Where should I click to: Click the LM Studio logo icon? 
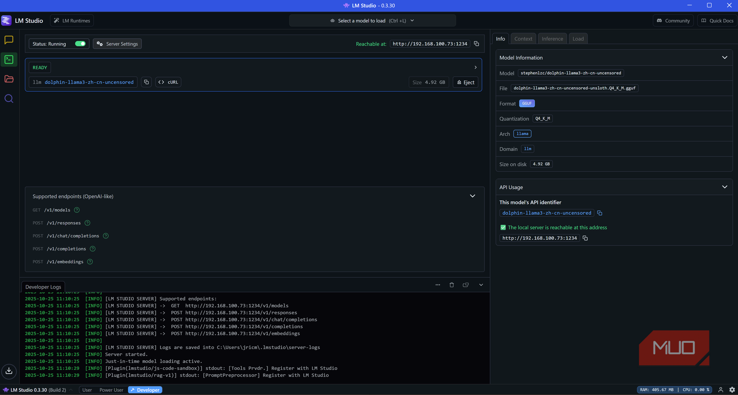coord(6,21)
